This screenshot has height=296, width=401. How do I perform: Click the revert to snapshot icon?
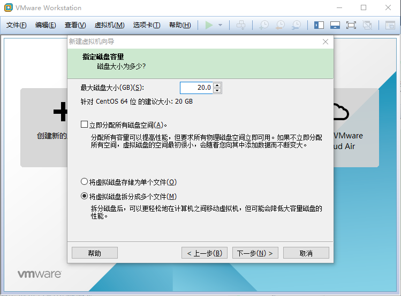pos(280,25)
